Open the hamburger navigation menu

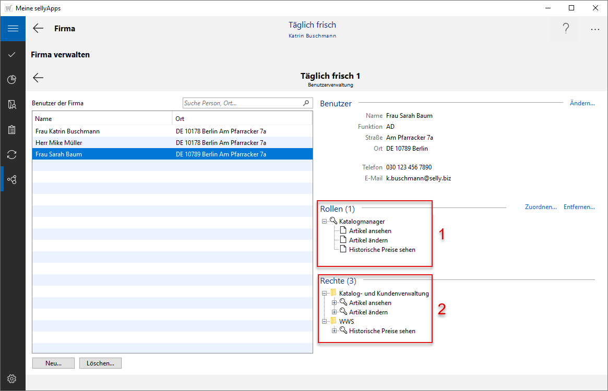pos(13,29)
